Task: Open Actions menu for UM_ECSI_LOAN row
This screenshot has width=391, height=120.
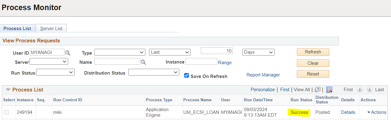Action: click(x=377, y=112)
